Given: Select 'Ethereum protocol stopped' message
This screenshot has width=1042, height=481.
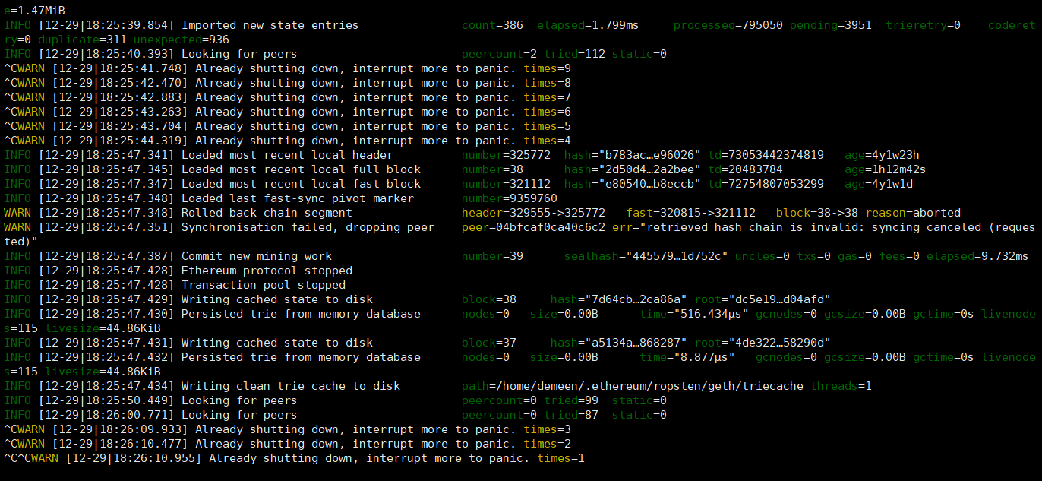Looking at the screenshot, I should click(x=267, y=271).
